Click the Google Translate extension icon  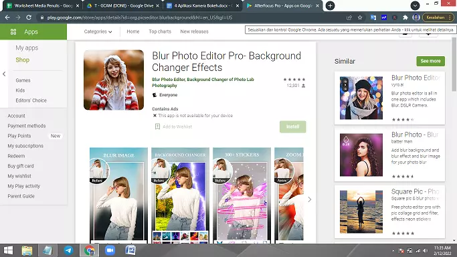tap(373, 17)
